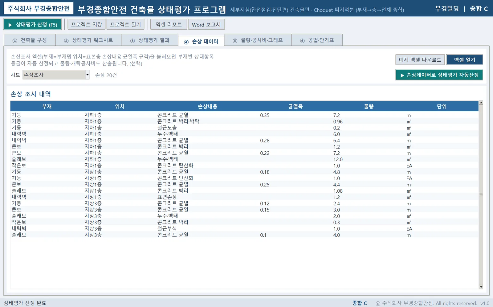The image size is (493, 307).
Task: Click quantity value 1.08
Action: click(338, 191)
